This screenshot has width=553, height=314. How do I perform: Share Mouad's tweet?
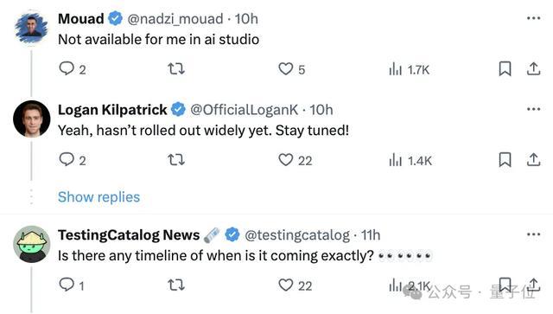pyautogui.click(x=534, y=68)
